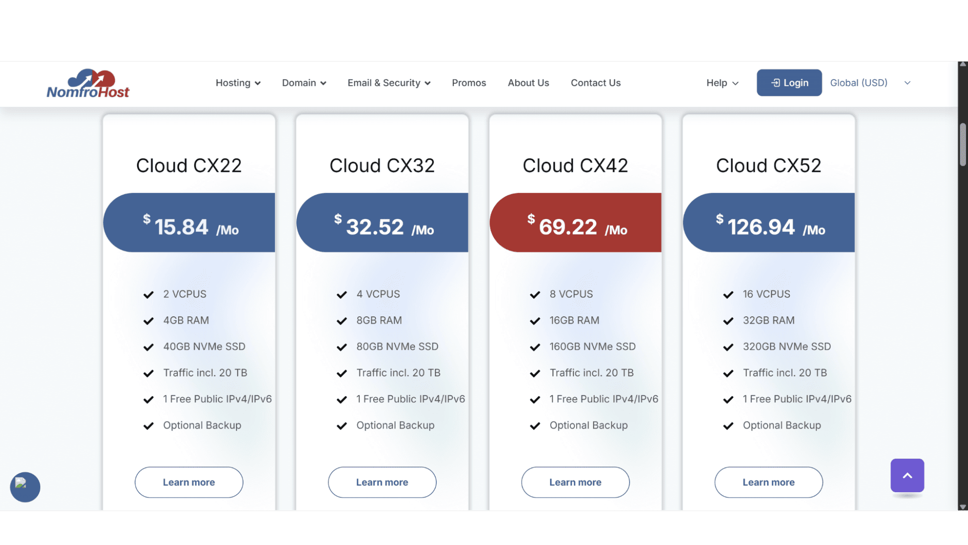Select the Cloud CX22 plan title
Image resolution: width=968 pixels, height=545 pixels.
coord(189,166)
